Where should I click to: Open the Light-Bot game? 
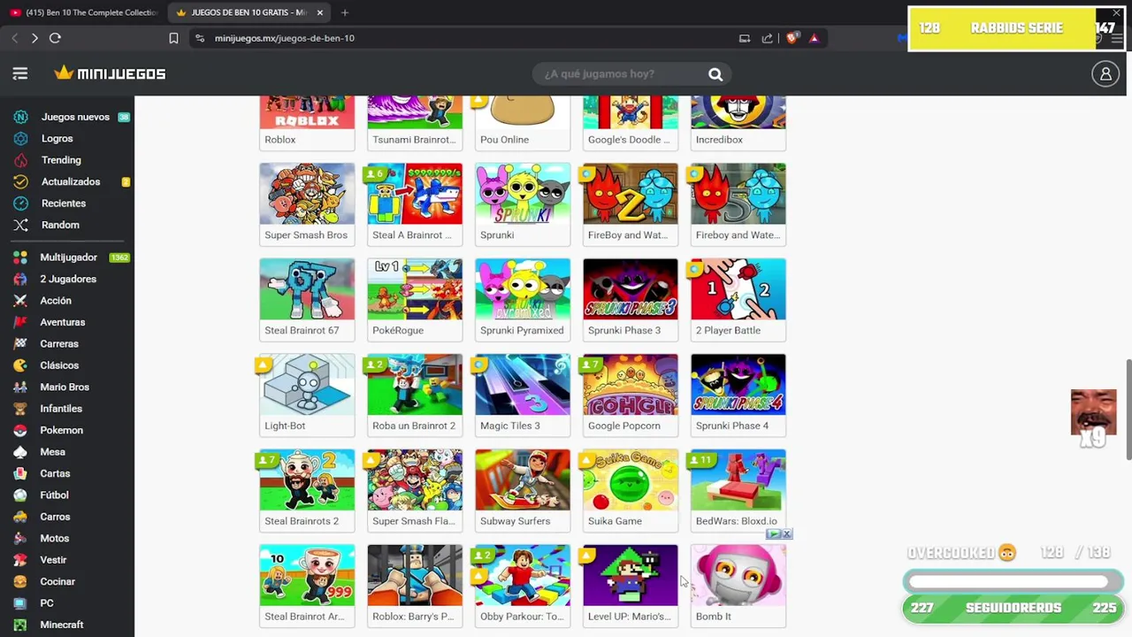[307, 395]
